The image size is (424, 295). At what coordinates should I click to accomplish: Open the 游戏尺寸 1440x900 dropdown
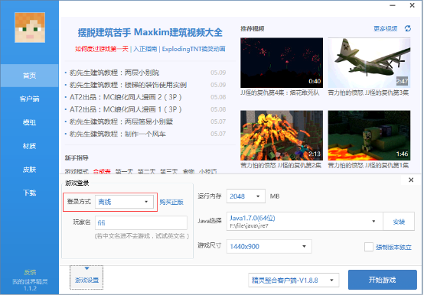(269, 246)
